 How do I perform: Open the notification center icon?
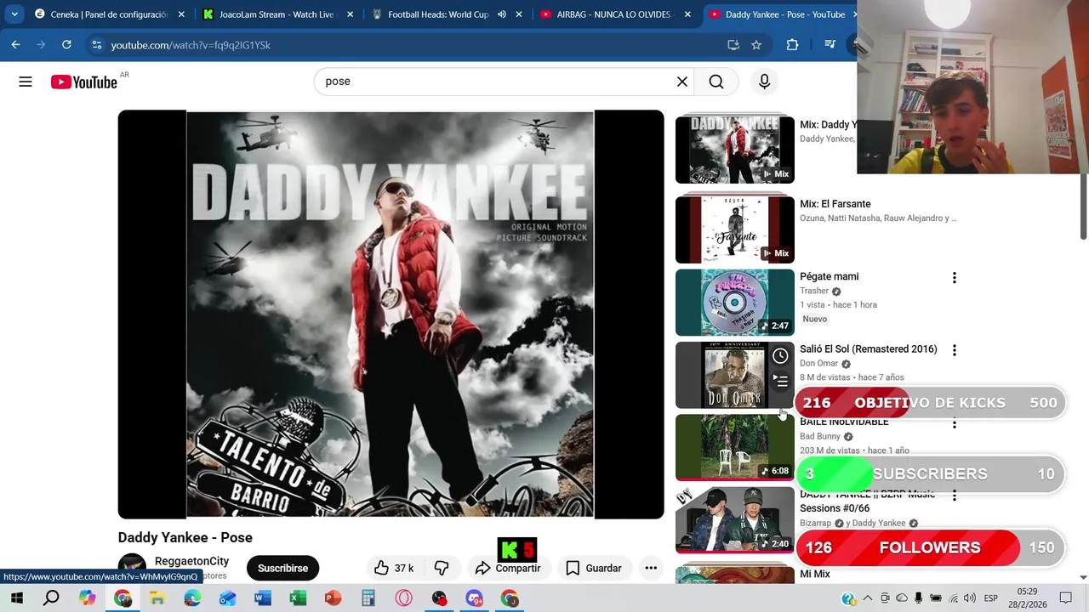[1066, 598]
